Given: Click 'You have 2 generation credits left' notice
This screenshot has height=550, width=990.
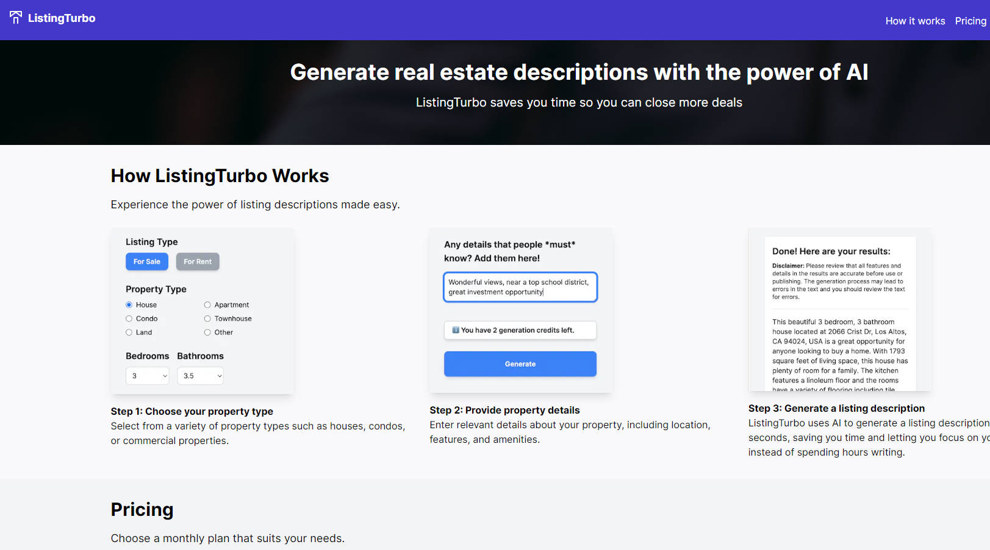Looking at the screenshot, I should pyautogui.click(x=520, y=330).
